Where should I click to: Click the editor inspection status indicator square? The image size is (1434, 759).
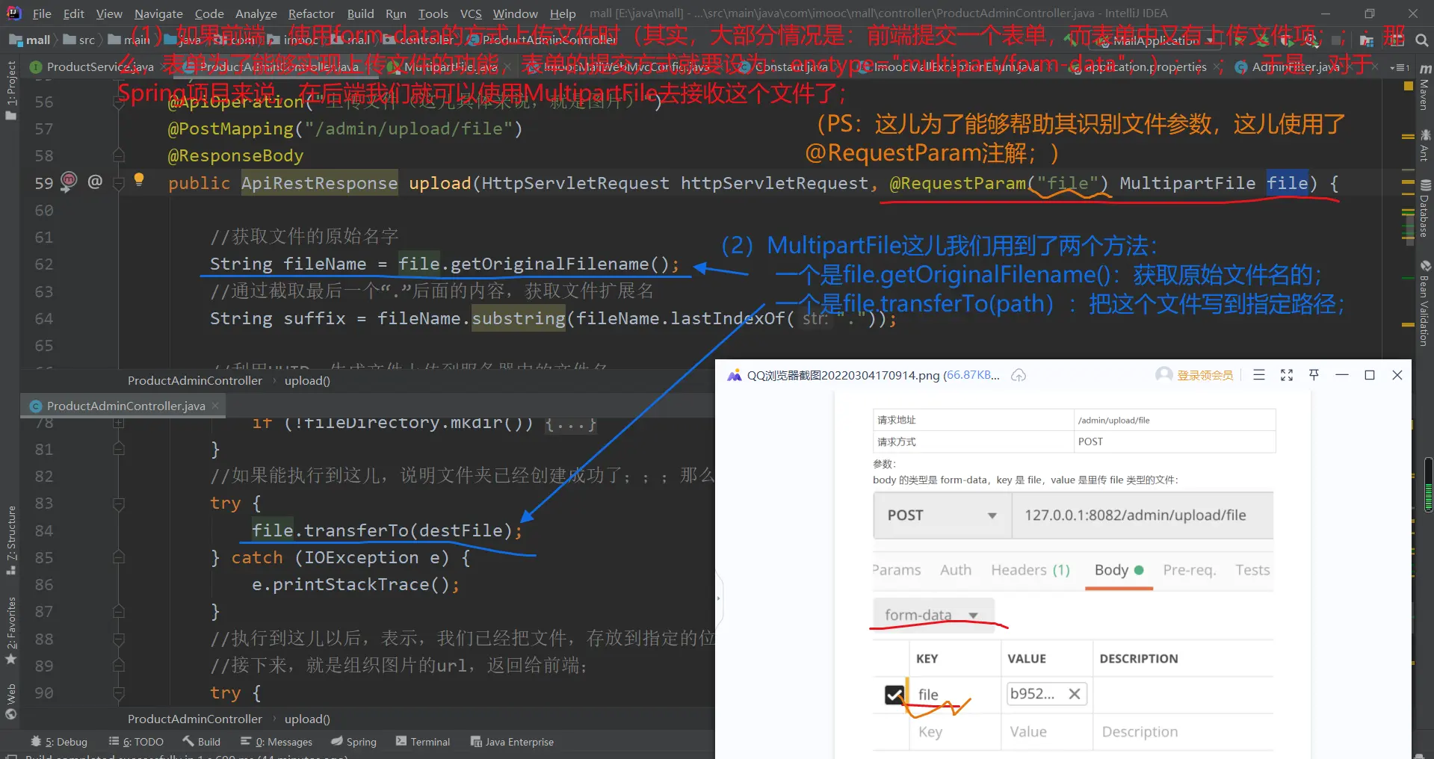(x=1408, y=87)
